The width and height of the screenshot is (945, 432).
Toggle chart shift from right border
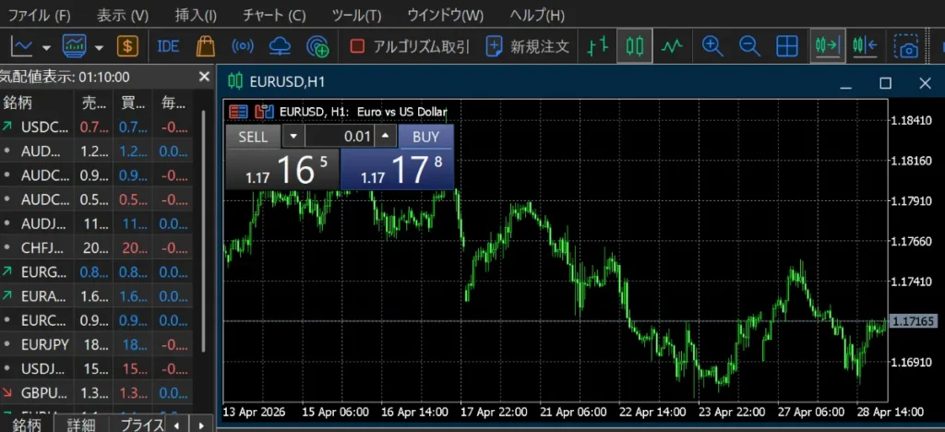pyautogui.click(x=865, y=46)
